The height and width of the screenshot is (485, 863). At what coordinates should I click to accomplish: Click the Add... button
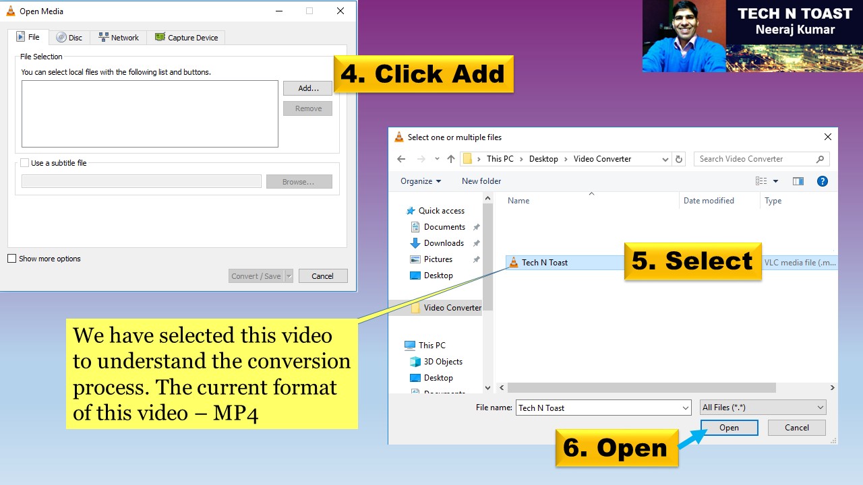click(x=308, y=88)
